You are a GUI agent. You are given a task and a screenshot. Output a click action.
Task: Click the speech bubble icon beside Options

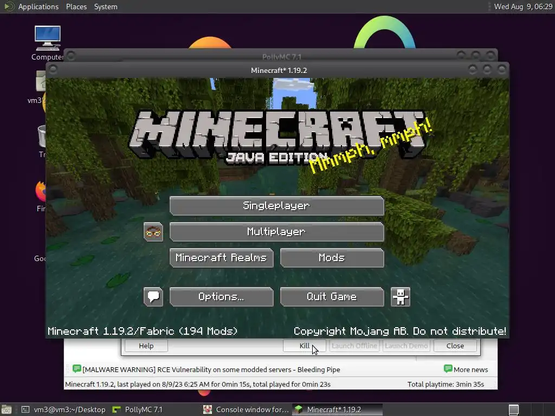click(153, 296)
